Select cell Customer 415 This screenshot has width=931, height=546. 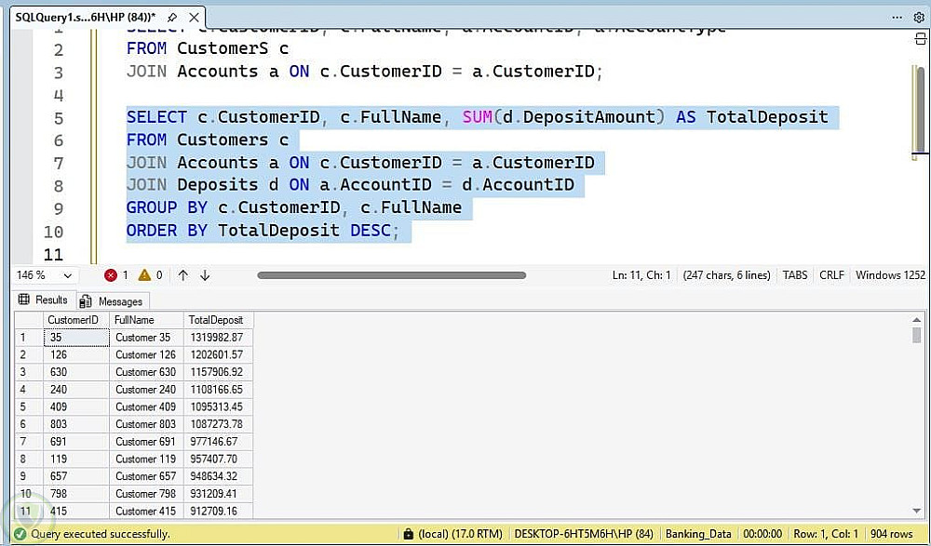(146, 511)
